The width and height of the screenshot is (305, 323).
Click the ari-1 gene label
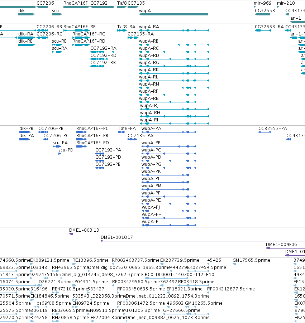pyautogui.click(x=296, y=18)
